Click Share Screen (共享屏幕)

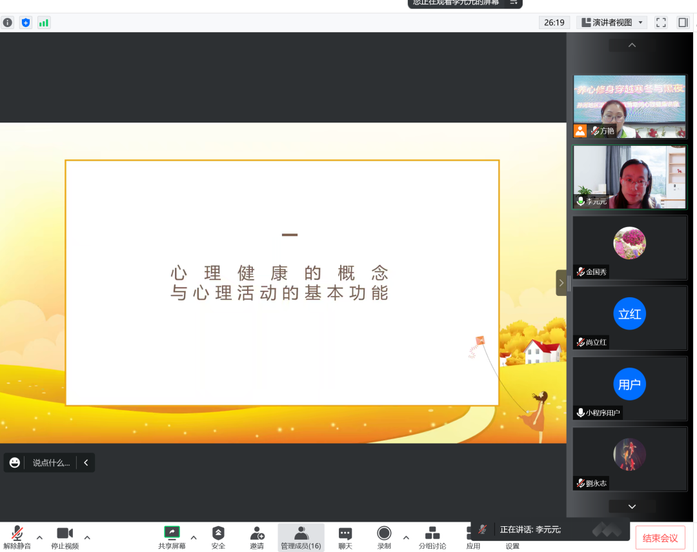172,538
